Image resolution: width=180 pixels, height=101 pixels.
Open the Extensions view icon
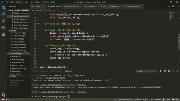click(x=3, y=34)
